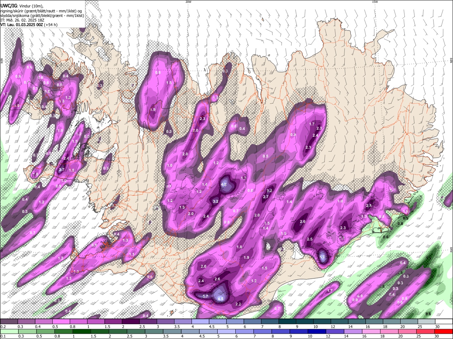The height and width of the screenshot is (339, 453).
Task: Select the 0.1 pale green swatch in lower legend row
Action: [9, 331]
